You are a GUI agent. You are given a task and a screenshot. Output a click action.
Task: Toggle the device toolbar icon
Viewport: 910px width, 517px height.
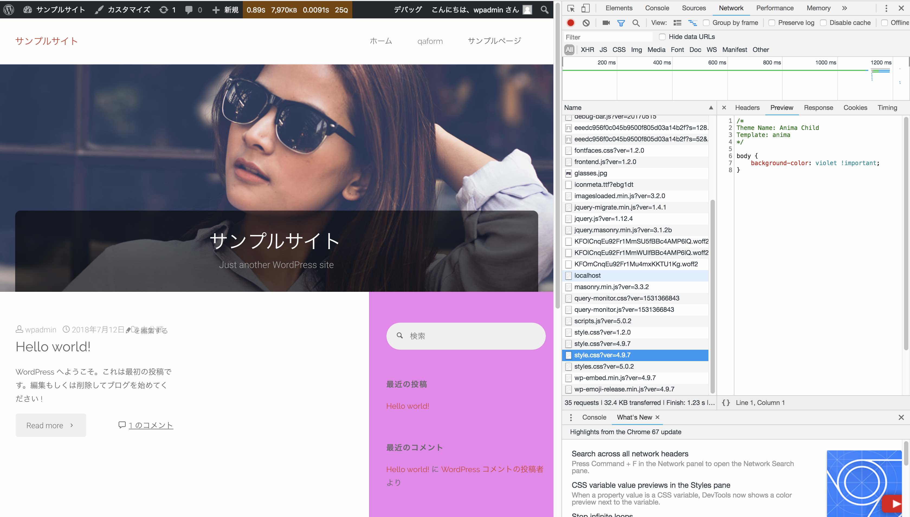585,8
